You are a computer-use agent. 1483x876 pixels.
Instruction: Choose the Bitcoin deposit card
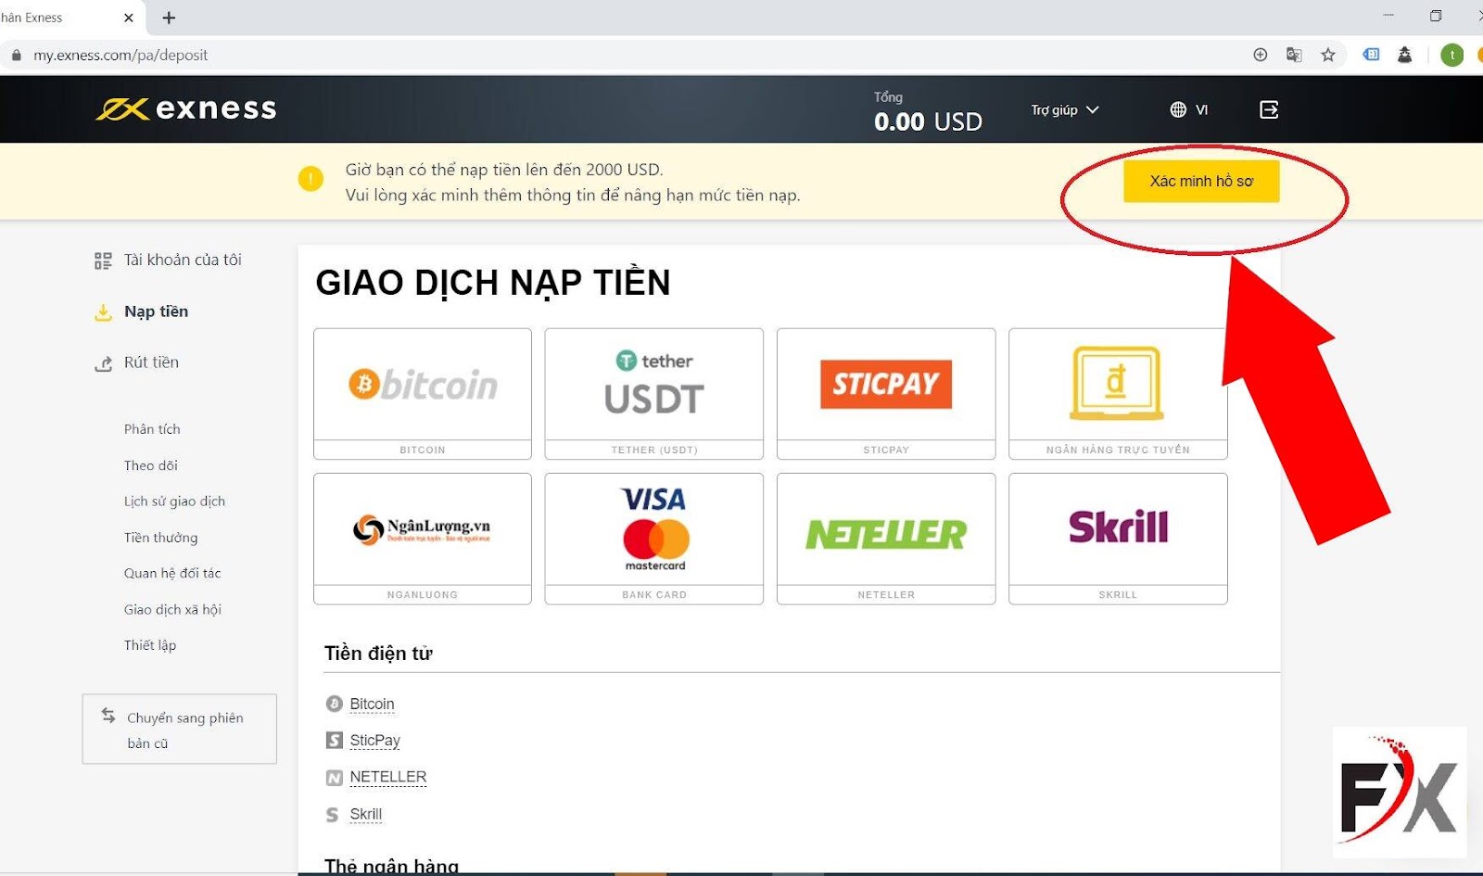point(423,394)
